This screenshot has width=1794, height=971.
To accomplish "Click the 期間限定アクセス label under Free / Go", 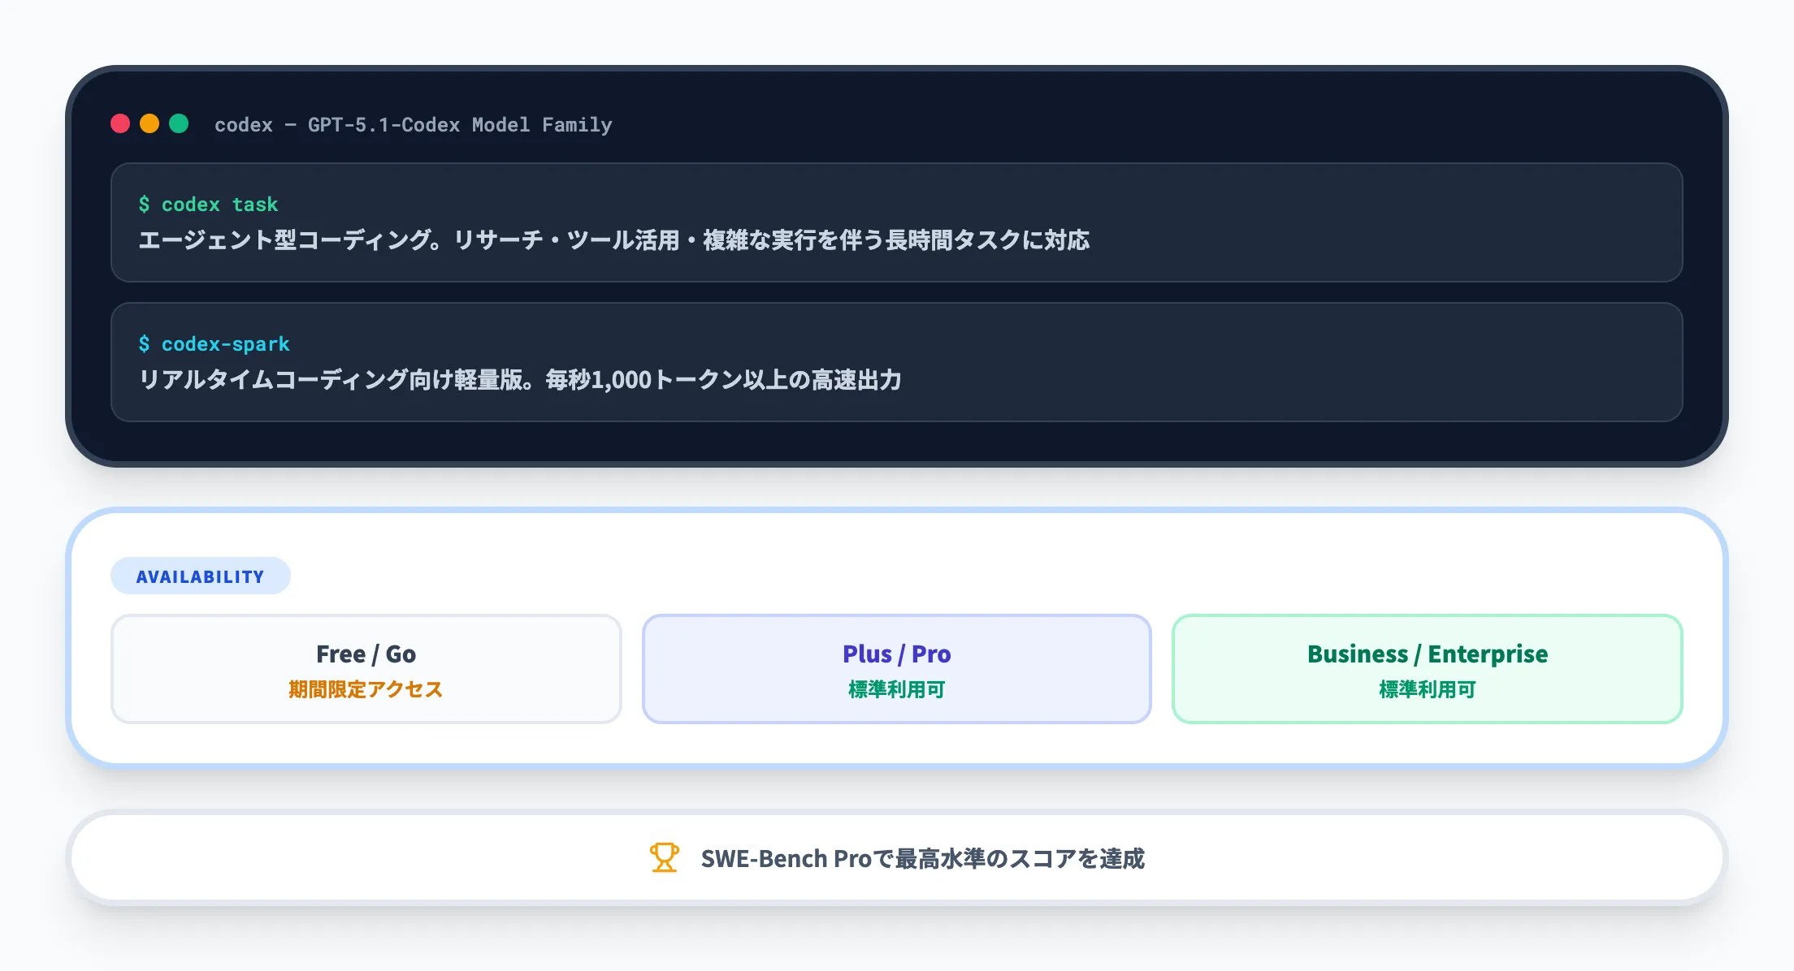I will pos(366,690).
